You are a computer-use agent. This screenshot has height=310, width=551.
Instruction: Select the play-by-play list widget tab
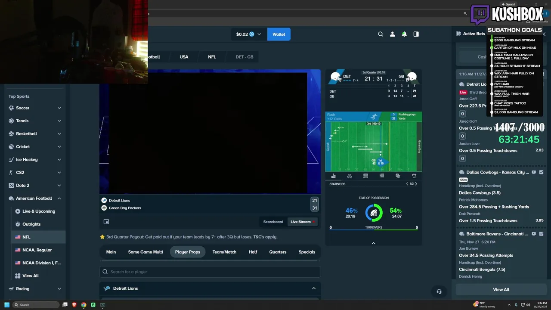tap(382, 176)
